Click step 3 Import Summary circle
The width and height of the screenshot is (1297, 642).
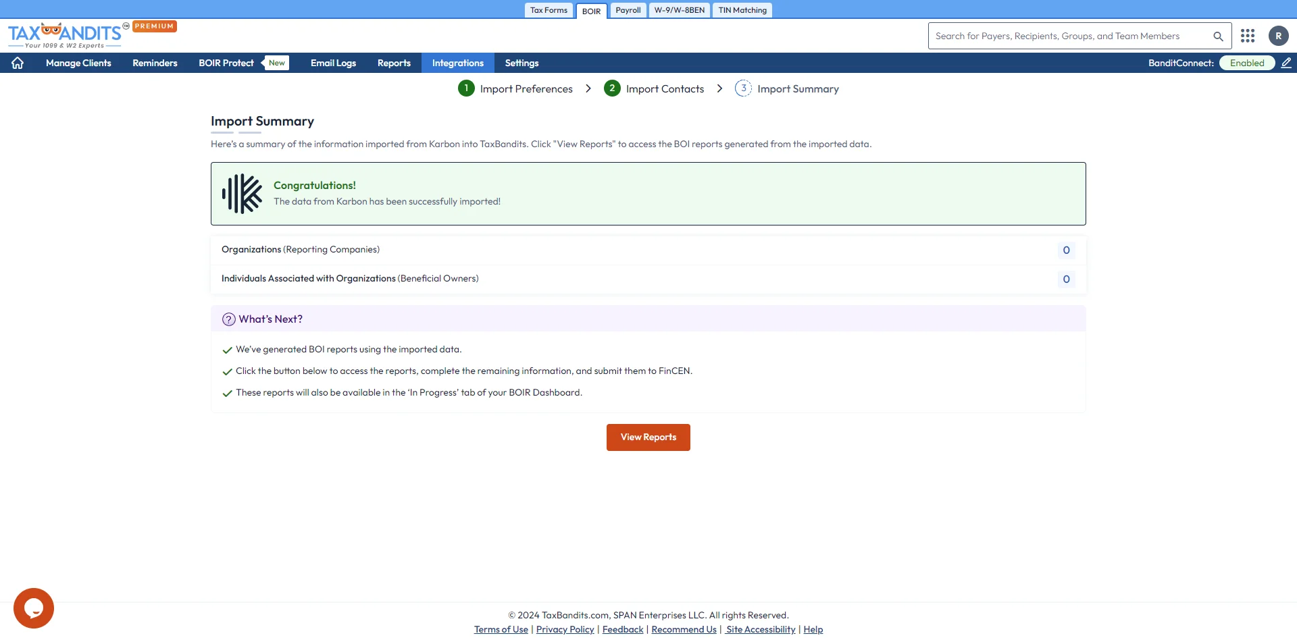tap(743, 88)
